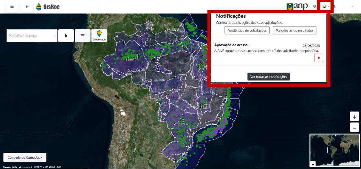Open Pendências de solicitações

coord(247,30)
